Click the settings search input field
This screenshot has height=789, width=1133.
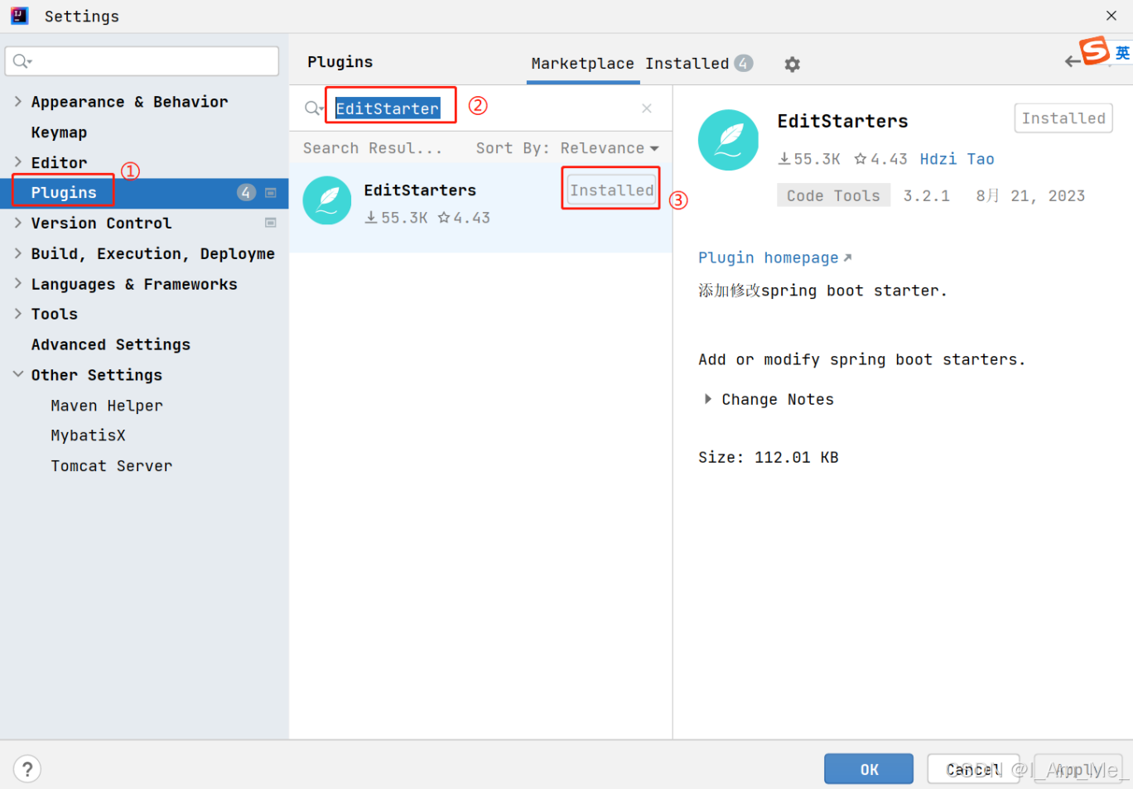[x=142, y=61]
